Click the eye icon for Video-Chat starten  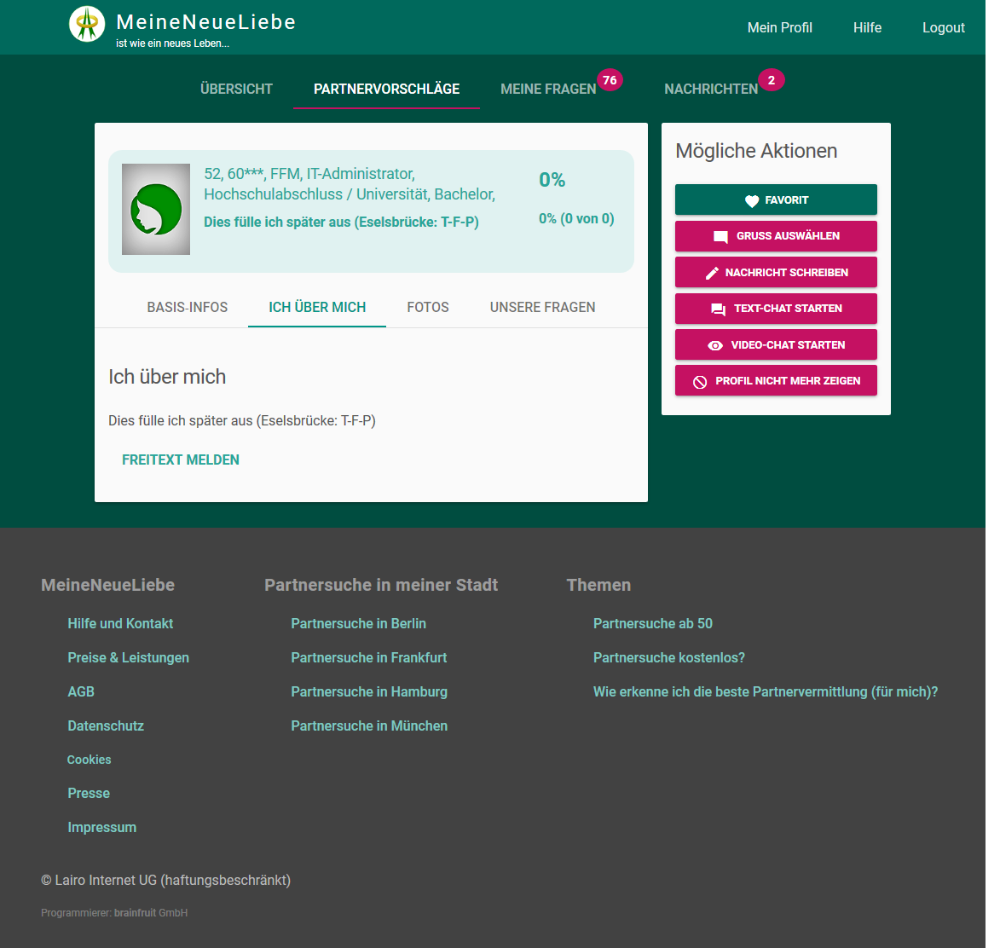[x=715, y=345]
